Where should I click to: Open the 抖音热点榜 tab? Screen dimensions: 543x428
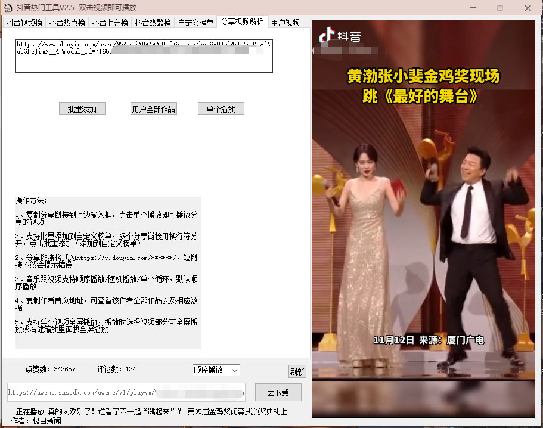pyautogui.click(x=67, y=22)
